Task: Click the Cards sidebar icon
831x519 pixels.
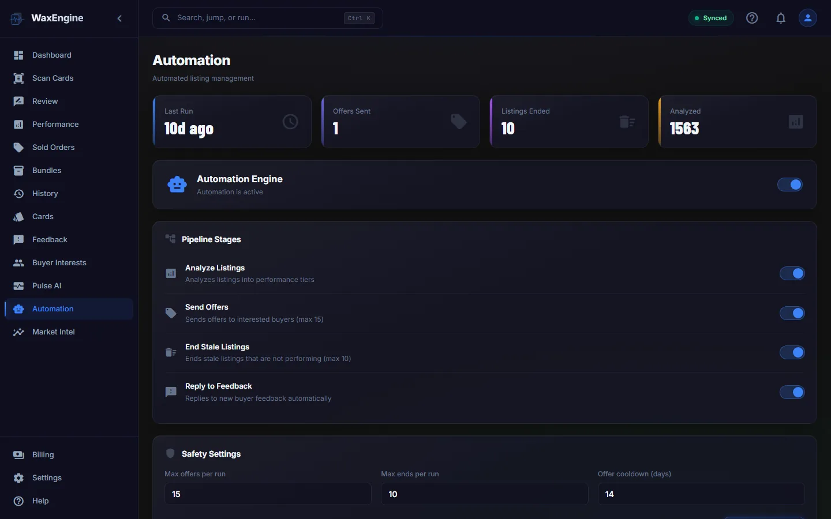Action: pos(18,217)
